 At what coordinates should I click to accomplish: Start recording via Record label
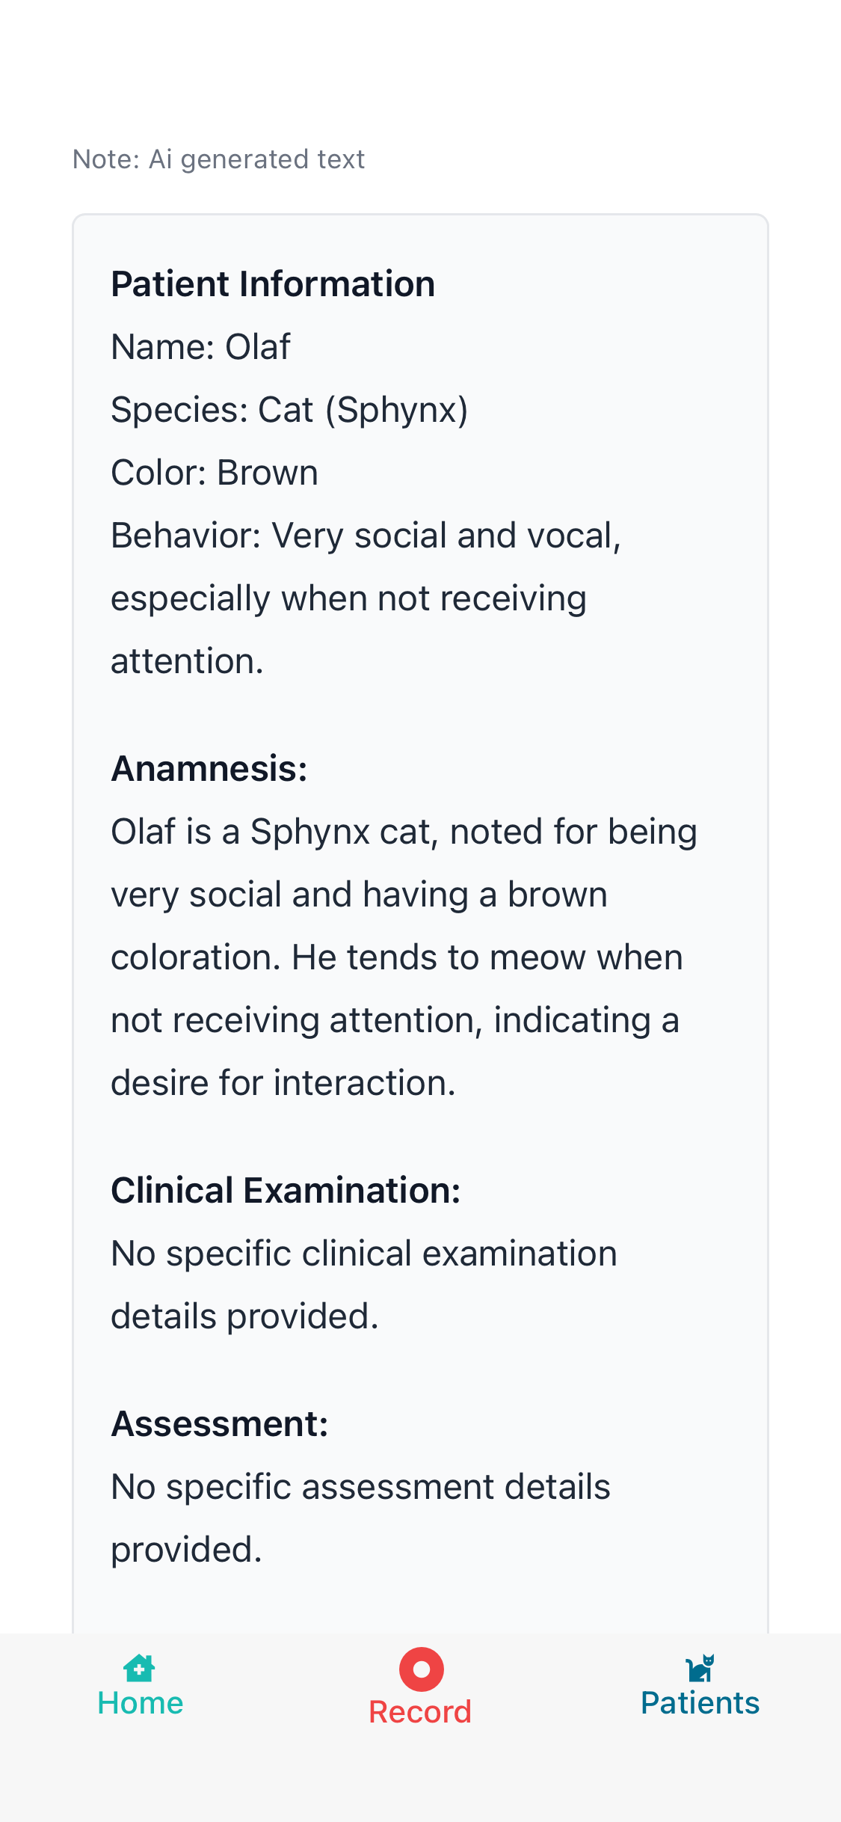[420, 1712]
